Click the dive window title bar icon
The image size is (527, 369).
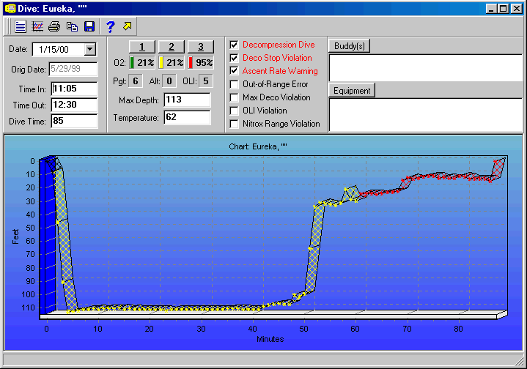click(x=10, y=8)
